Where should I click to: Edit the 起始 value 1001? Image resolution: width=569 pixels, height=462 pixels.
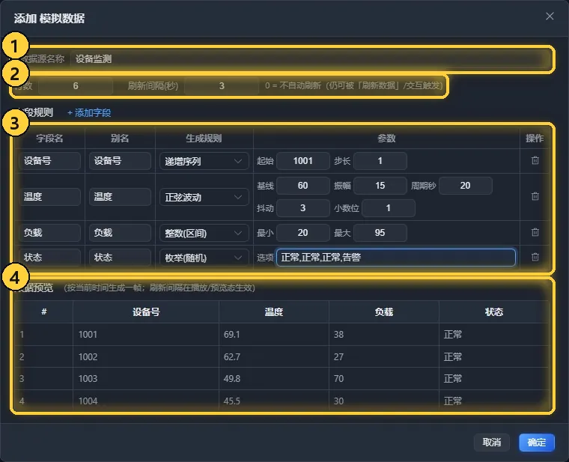[x=302, y=161]
